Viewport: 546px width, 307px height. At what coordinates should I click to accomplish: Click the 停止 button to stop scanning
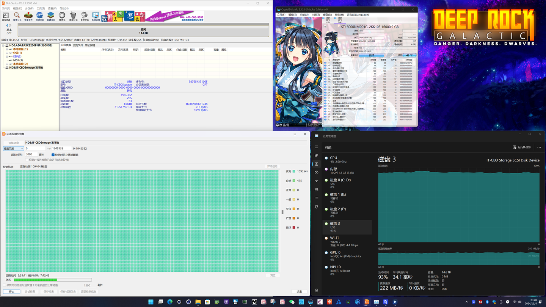pyautogui.click(x=12, y=291)
